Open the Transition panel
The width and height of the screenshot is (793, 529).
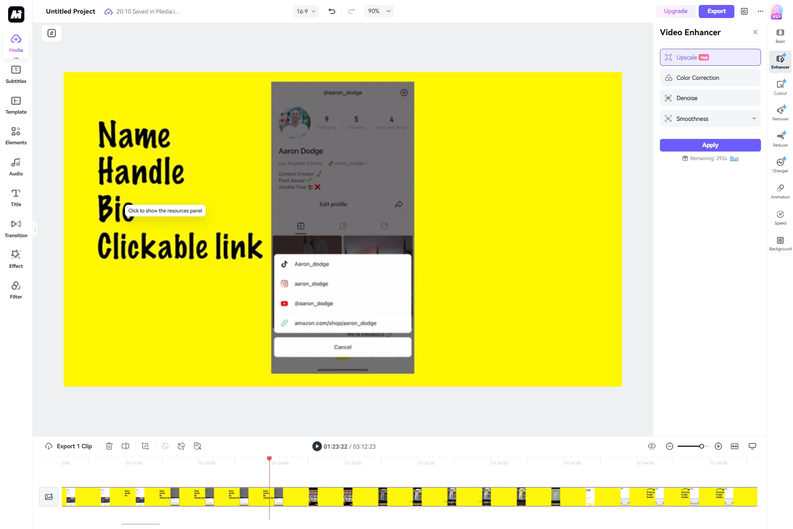pyautogui.click(x=16, y=227)
